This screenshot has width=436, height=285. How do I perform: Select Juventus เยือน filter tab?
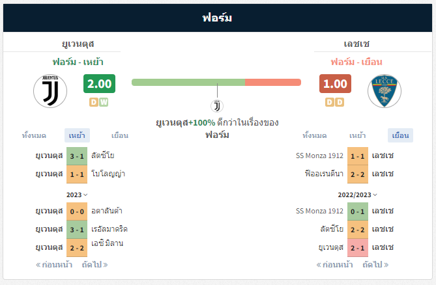(x=120, y=135)
